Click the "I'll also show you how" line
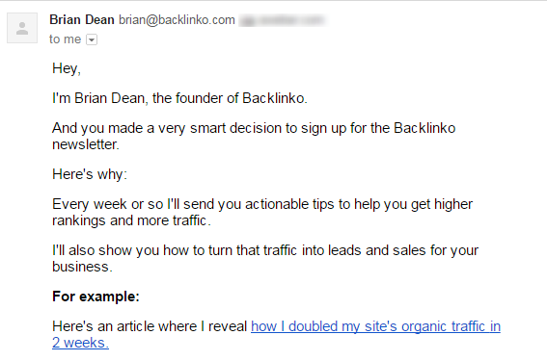547x361 pixels. point(265,250)
